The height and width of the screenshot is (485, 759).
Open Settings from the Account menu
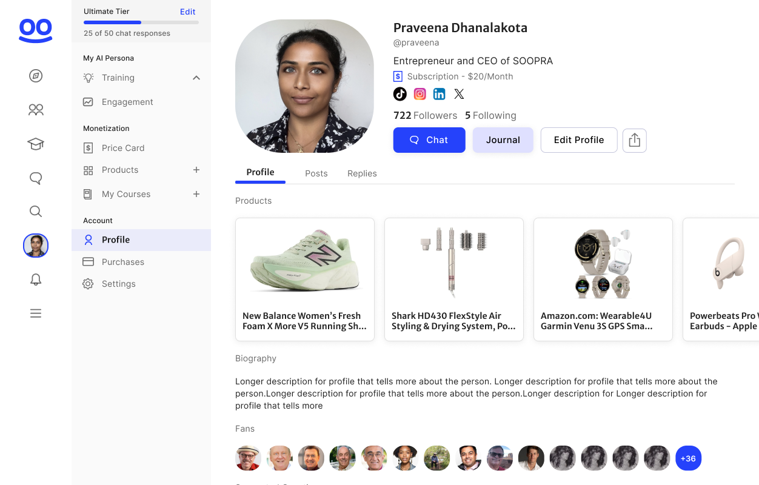click(x=119, y=284)
